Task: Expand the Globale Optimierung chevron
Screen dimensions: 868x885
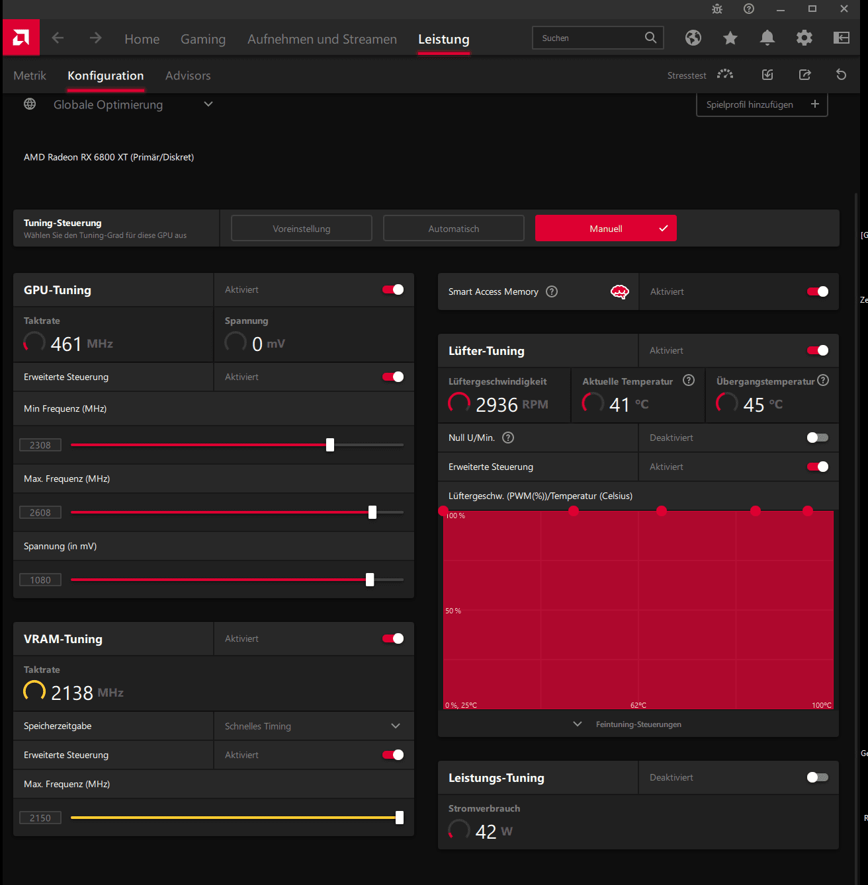Action: click(208, 104)
